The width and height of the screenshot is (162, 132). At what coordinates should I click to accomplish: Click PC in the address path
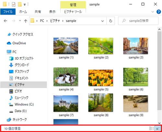pos(42,21)
